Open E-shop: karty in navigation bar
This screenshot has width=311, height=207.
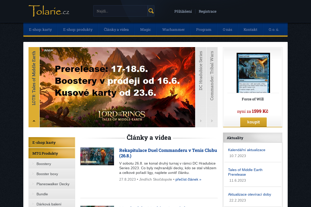(x=40, y=29)
